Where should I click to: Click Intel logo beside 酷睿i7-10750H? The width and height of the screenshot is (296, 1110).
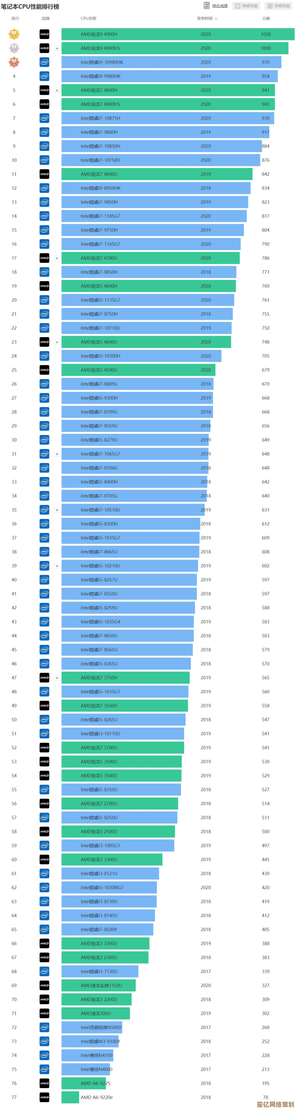coord(44,160)
